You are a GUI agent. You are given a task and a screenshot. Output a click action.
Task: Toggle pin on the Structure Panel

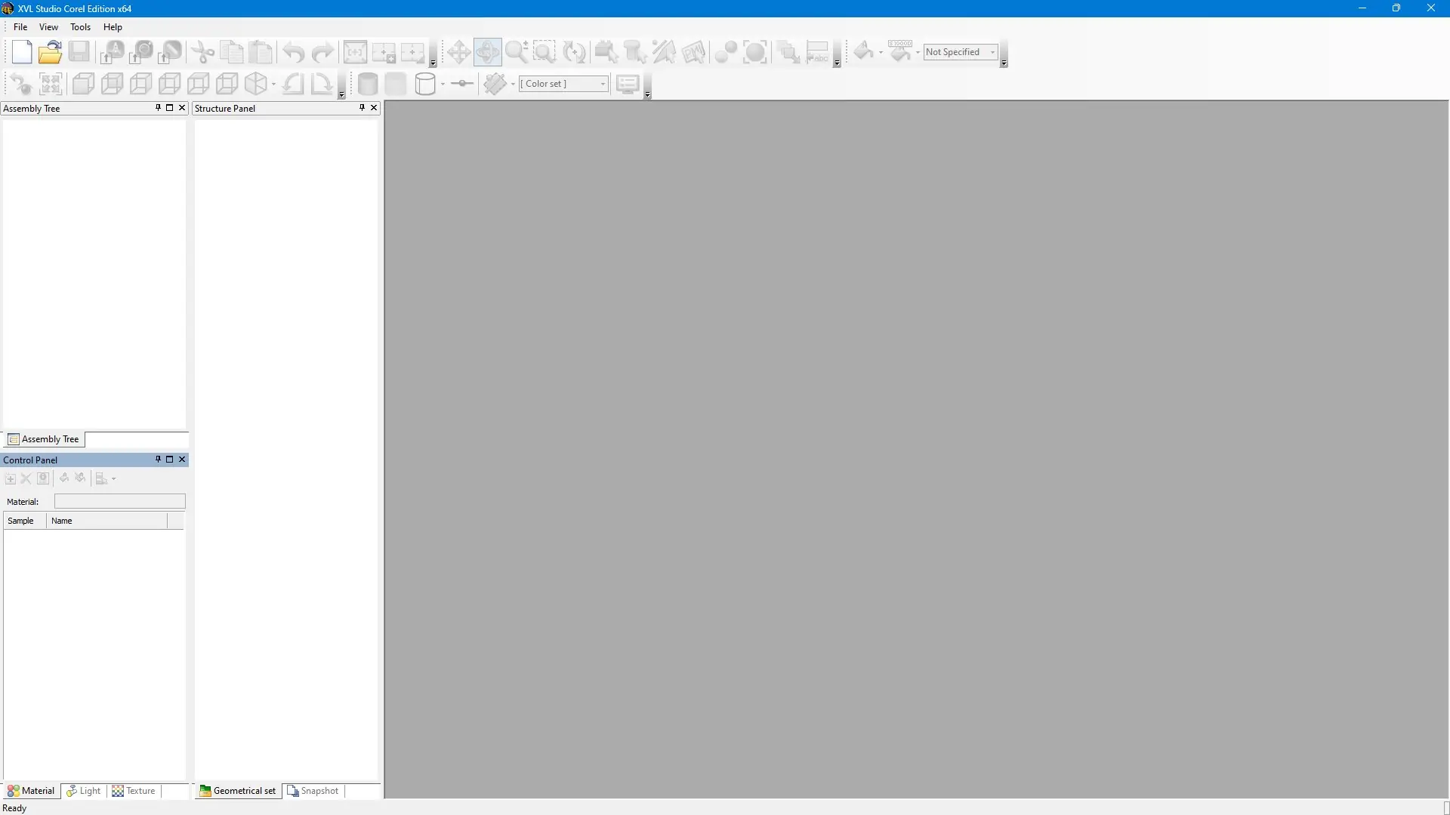coord(362,108)
